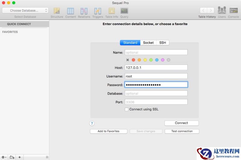The height and width of the screenshot is (160, 241).
Task: Click the Connect button
Action: 182,123
